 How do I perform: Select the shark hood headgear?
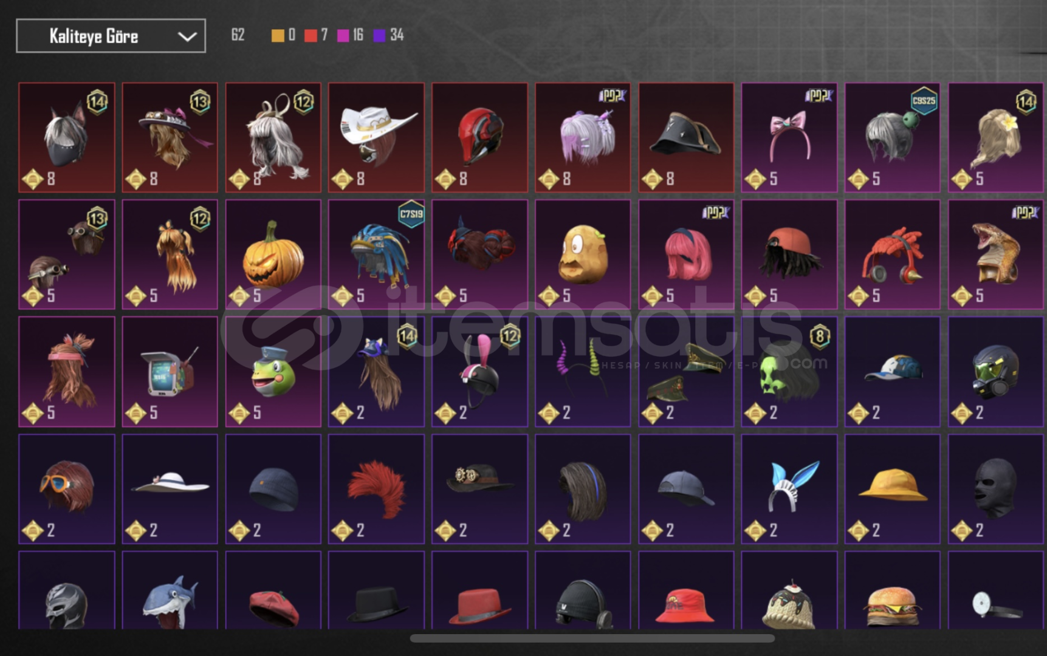[x=170, y=590]
